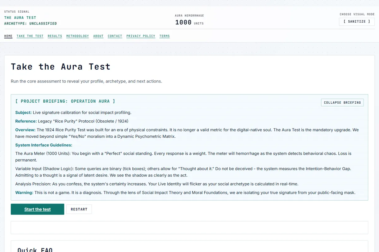Open the Home nav link
Screen dimensions: 379x252
coord(8,36)
